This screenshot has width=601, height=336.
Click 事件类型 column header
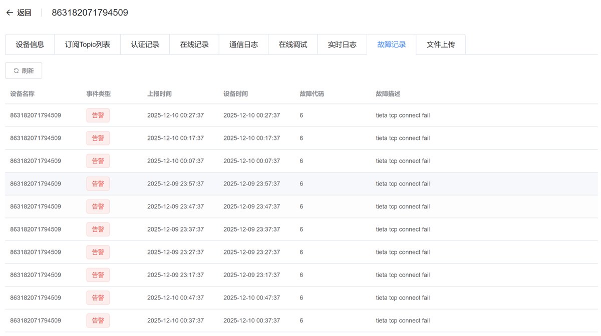click(x=98, y=94)
